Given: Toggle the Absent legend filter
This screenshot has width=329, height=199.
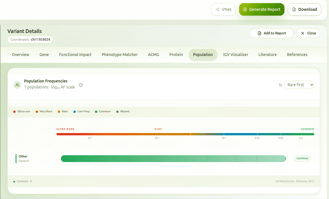Looking at the screenshot, I should 123,111.
